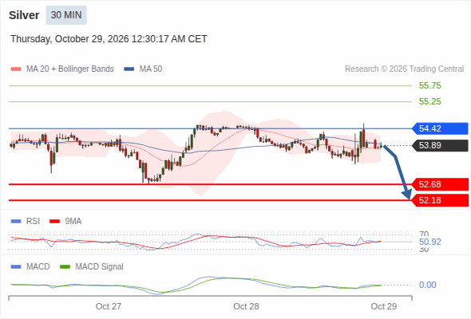Click the Oct 28 date axis label

tap(246, 306)
